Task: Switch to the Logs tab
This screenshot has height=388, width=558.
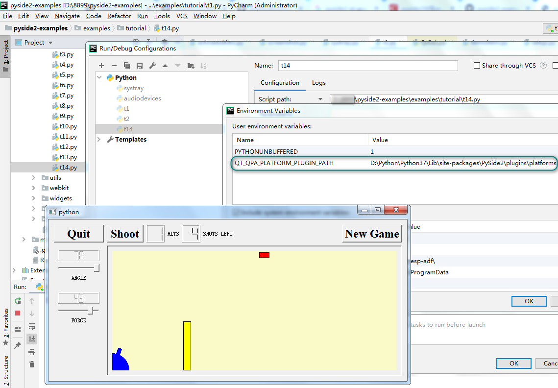Action: [x=319, y=83]
